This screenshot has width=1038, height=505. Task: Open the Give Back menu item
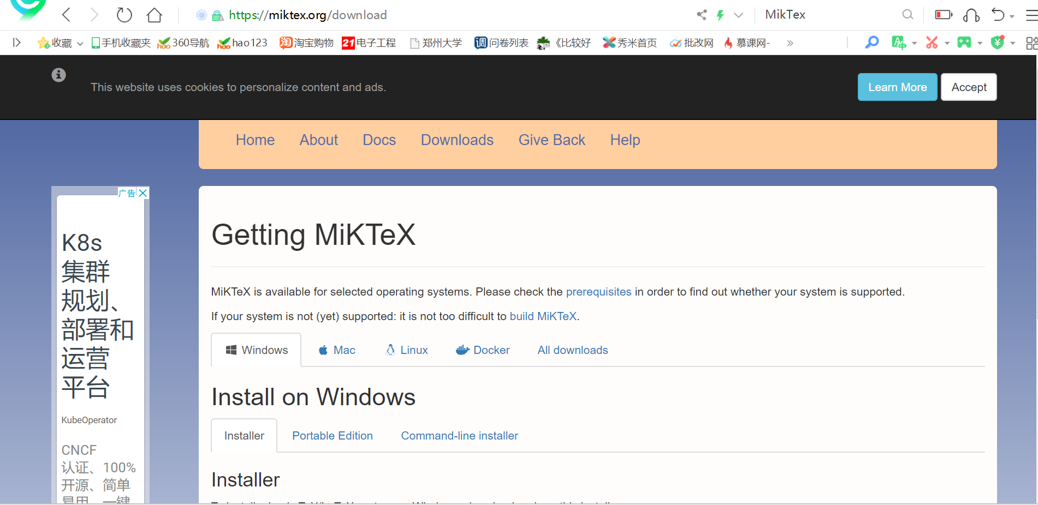(x=552, y=140)
